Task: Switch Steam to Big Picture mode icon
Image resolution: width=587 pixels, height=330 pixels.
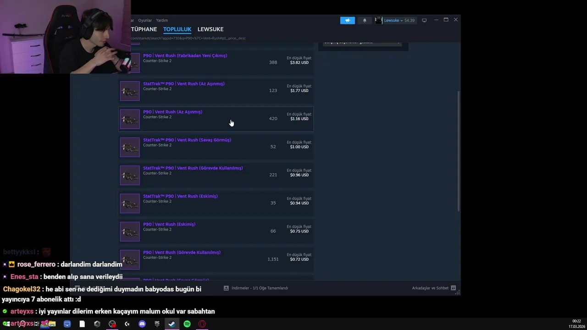Action: (424, 20)
